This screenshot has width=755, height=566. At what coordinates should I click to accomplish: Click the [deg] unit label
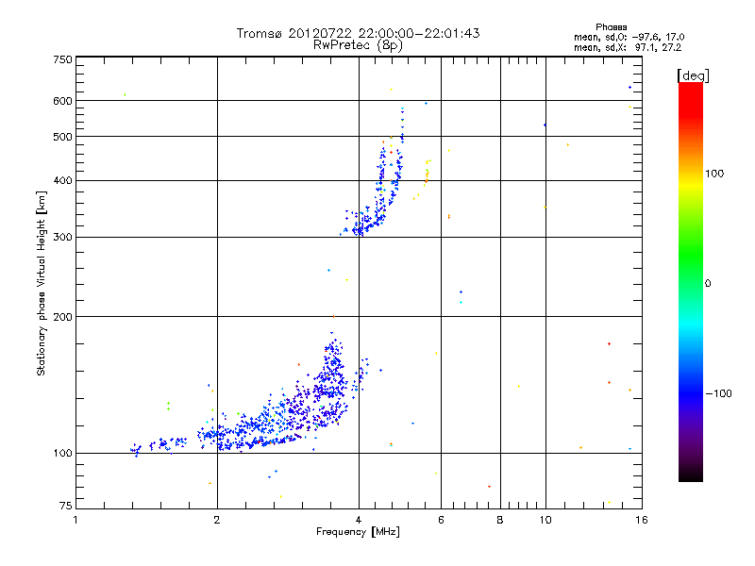tap(693, 75)
